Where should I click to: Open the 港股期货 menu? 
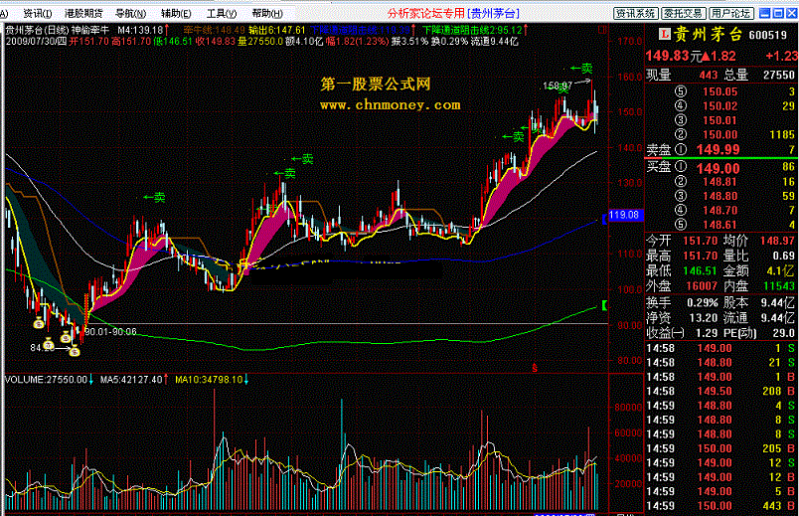tap(83, 14)
